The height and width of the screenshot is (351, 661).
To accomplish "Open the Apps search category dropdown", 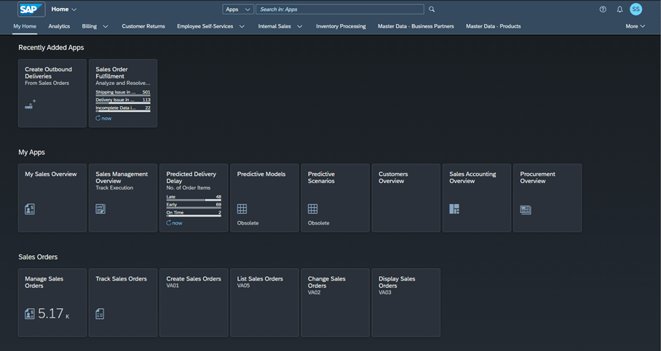I will pos(238,9).
